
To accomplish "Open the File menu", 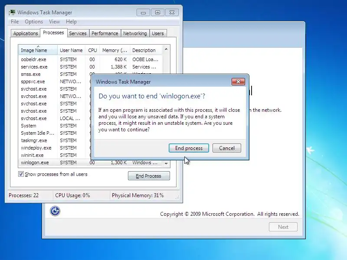I will pyautogui.click(x=15, y=22).
